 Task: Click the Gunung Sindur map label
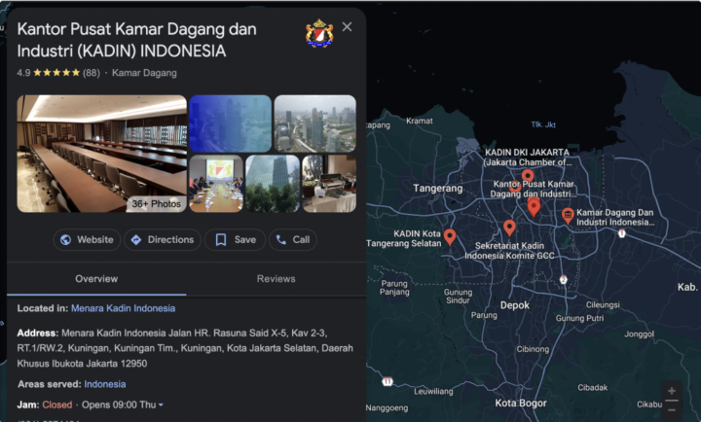tap(458, 296)
